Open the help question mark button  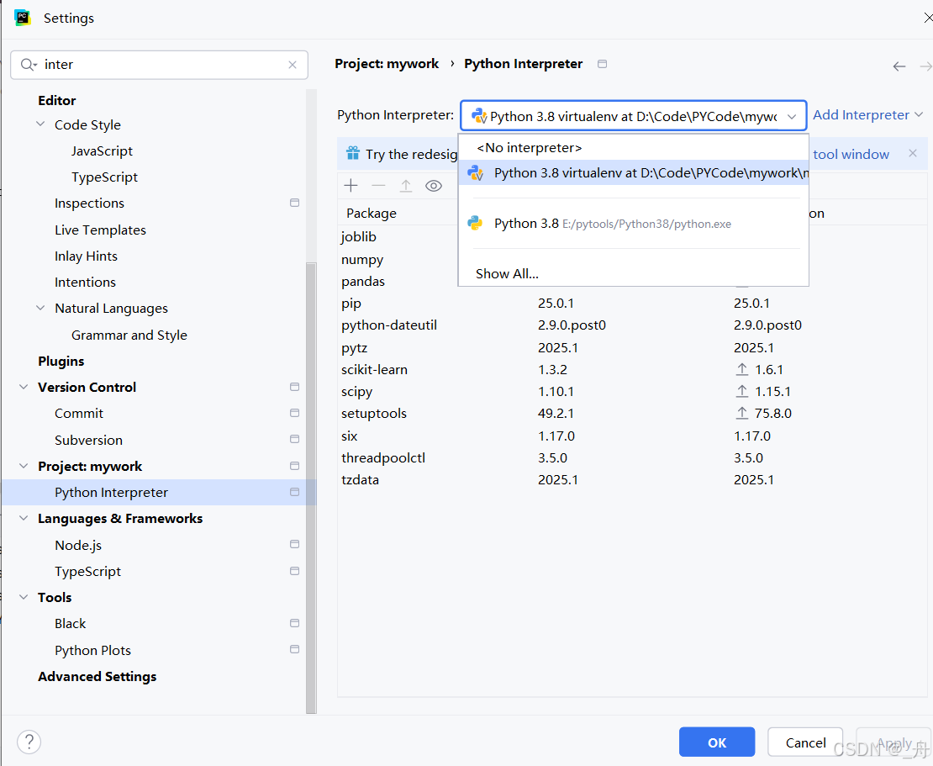(29, 742)
